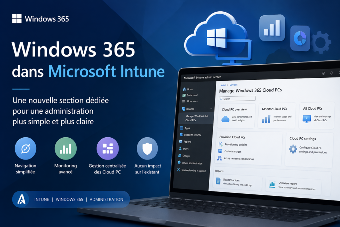Click the notification bell icon in header
Image resolution: width=340 pixels, height=227 pixels.
[x=332, y=73]
